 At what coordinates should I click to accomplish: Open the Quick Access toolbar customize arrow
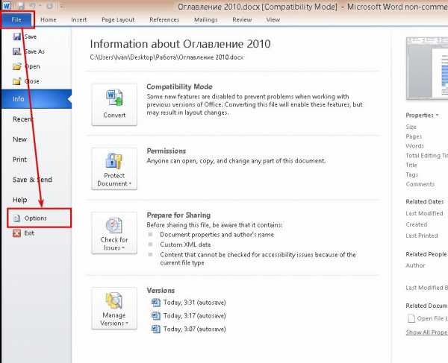[x=62, y=6]
